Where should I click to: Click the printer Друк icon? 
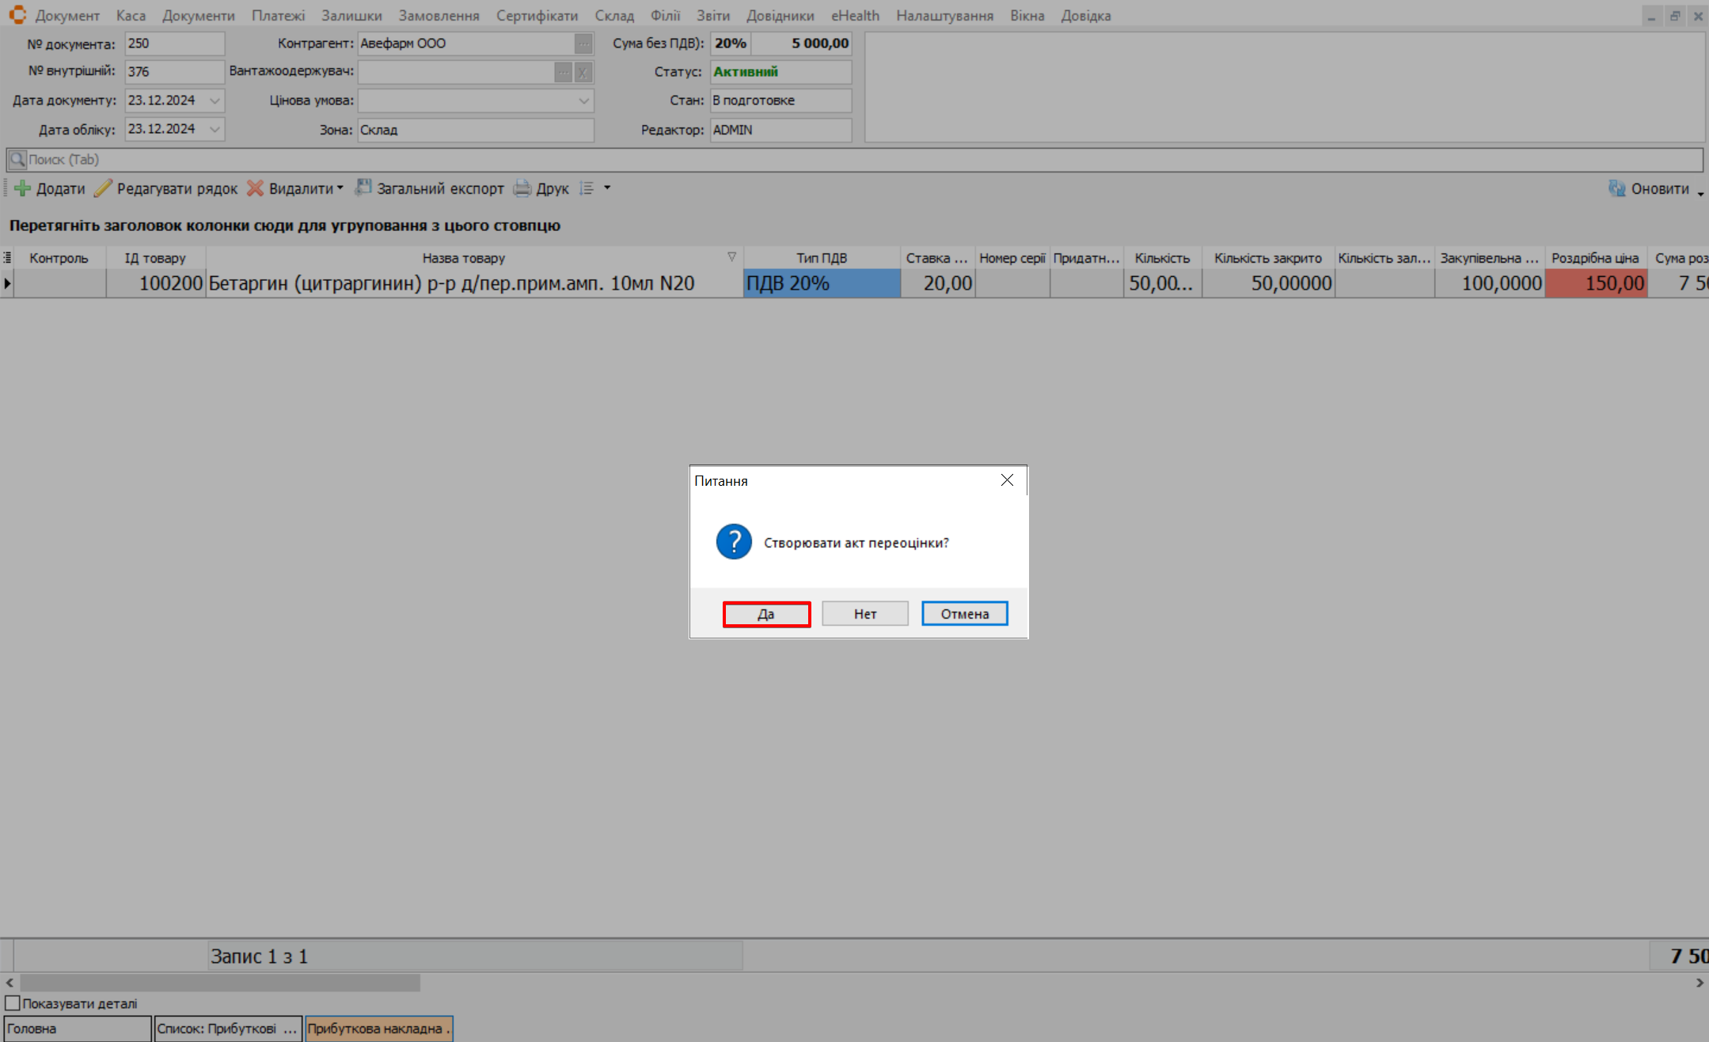(x=522, y=188)
